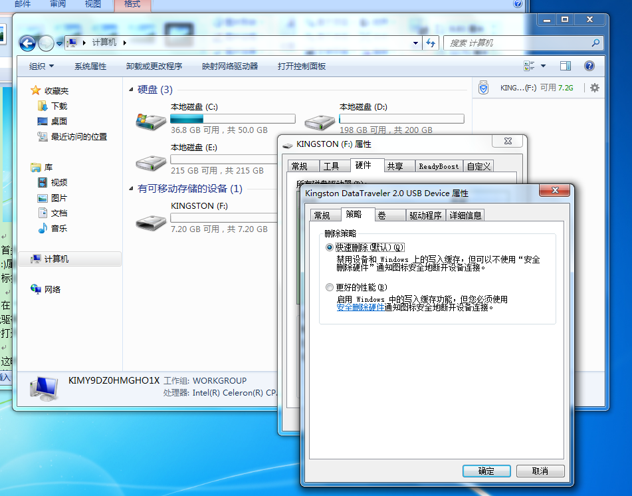Open the 视图 ribbon tab in background app
Screen dimensions: 632x496
(x=92, y=4)
